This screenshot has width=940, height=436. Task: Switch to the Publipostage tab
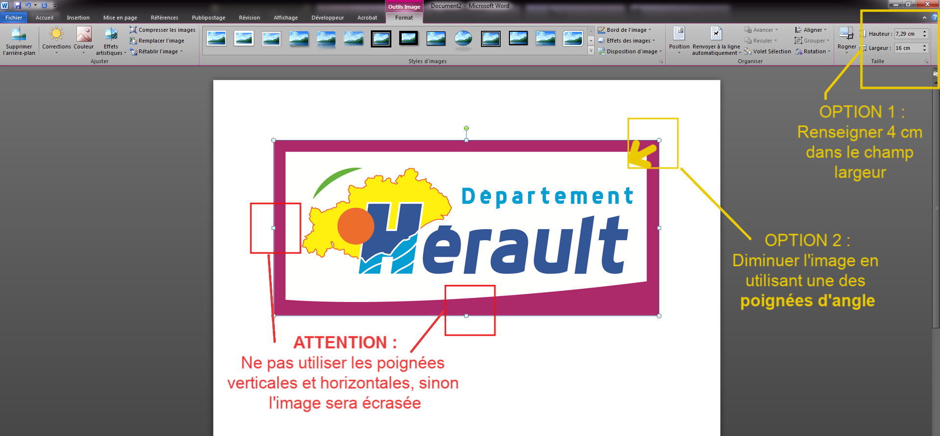click(x=209, y=18)
